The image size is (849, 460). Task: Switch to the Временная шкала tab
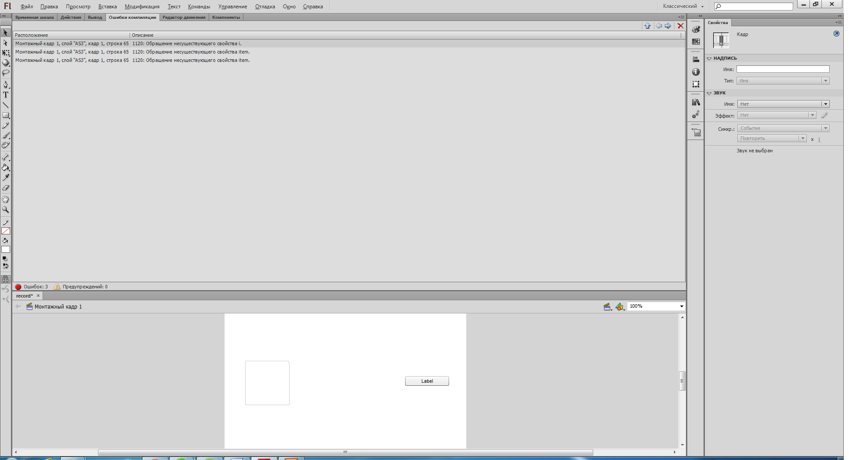click(x=35, y=18)
